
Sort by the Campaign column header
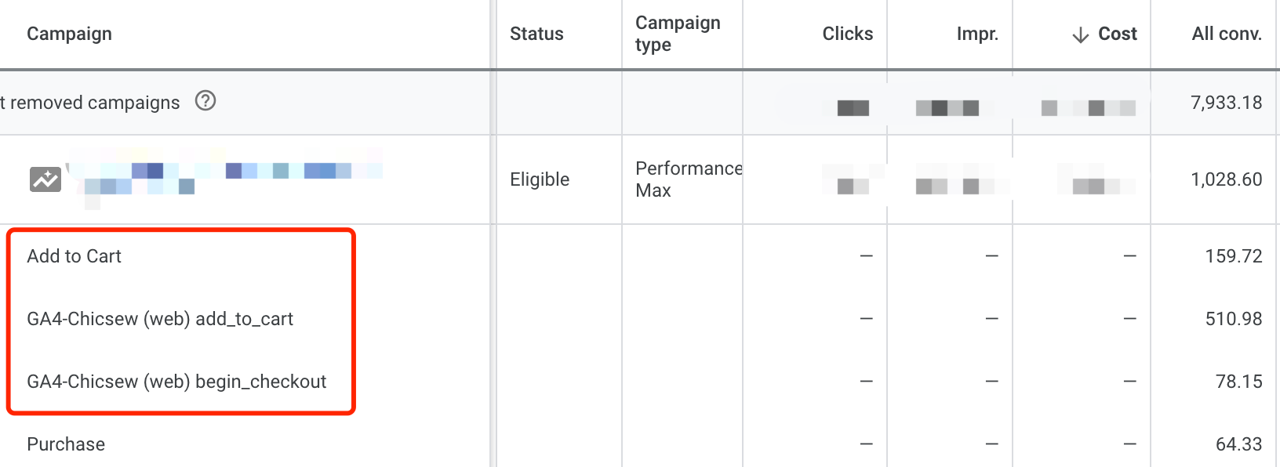(69, 34)
